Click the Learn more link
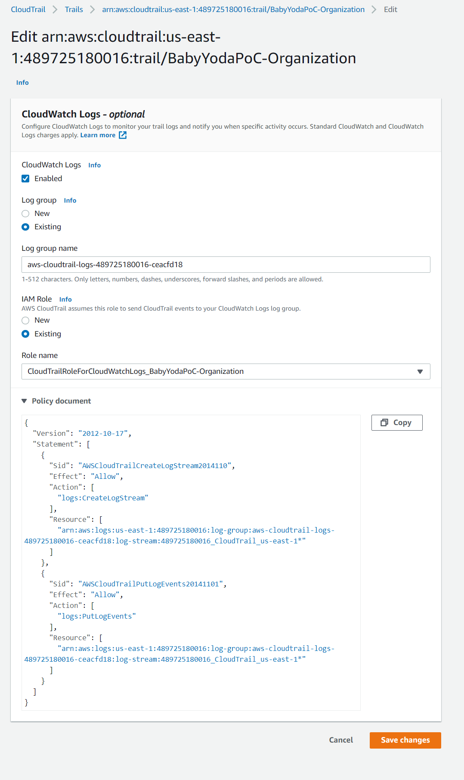464x780 pixels. click(x=98, y=135)
